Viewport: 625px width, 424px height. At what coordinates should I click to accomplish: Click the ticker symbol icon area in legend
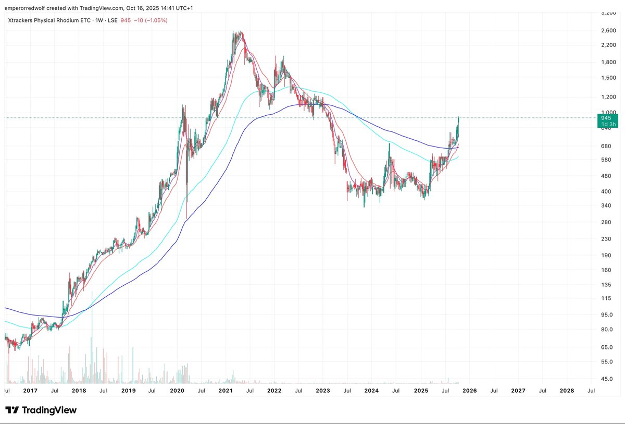coord(11,20)
